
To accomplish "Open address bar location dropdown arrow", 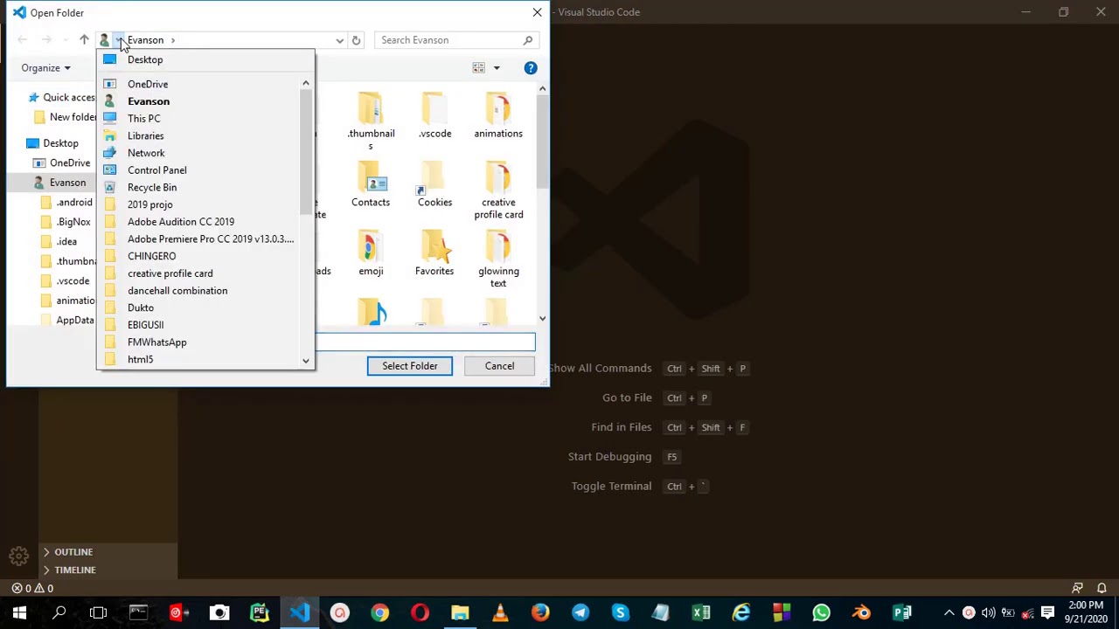I will [x=118, y=40].
